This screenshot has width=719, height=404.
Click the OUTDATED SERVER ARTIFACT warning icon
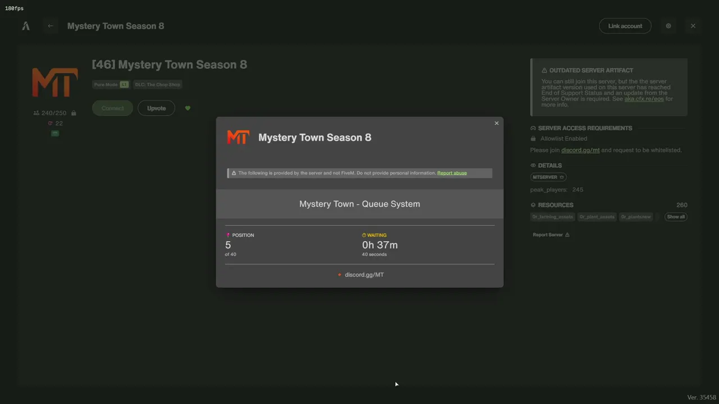coord(544,71)
